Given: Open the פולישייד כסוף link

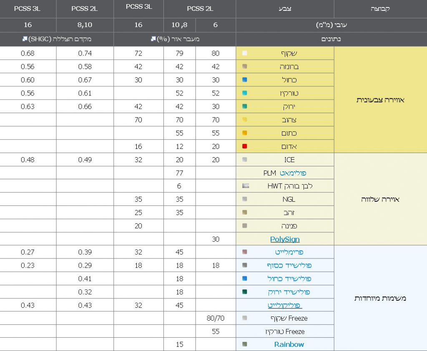Looking at the screenshot, I should pos(289,265).
